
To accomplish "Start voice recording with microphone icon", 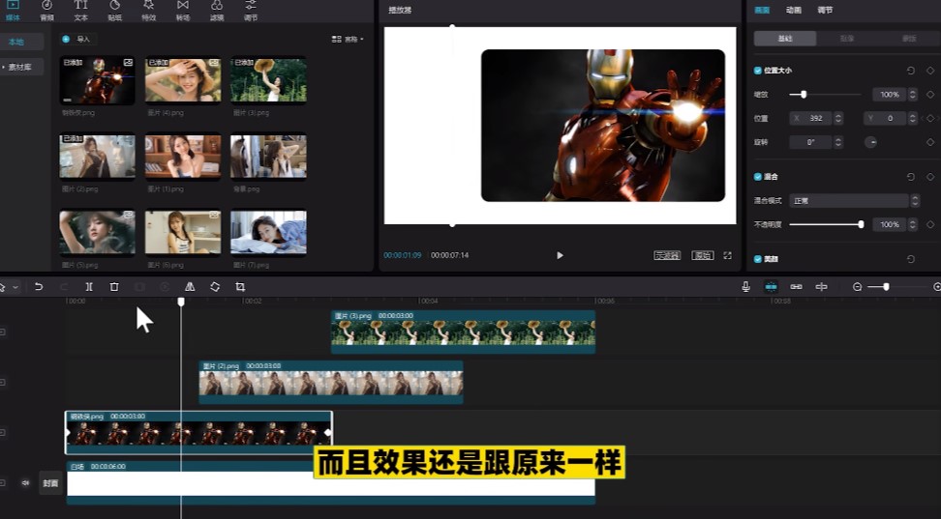I will (745, 287).
